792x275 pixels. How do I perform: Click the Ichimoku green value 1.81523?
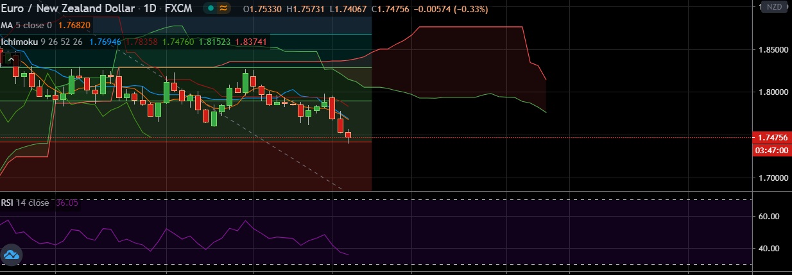tap(214, 42)
